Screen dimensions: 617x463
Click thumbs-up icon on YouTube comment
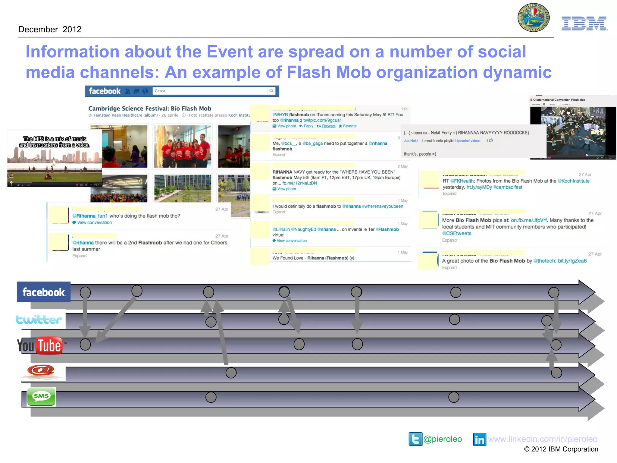coord(491,140)
